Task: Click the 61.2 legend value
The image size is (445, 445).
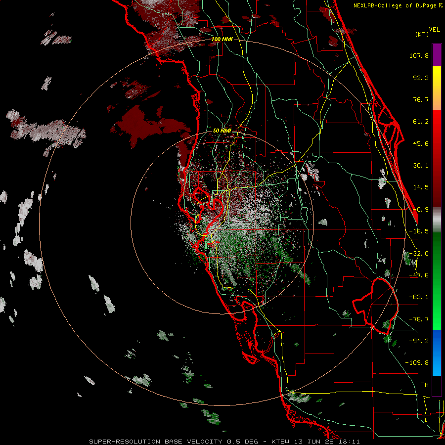Action: 421,122
